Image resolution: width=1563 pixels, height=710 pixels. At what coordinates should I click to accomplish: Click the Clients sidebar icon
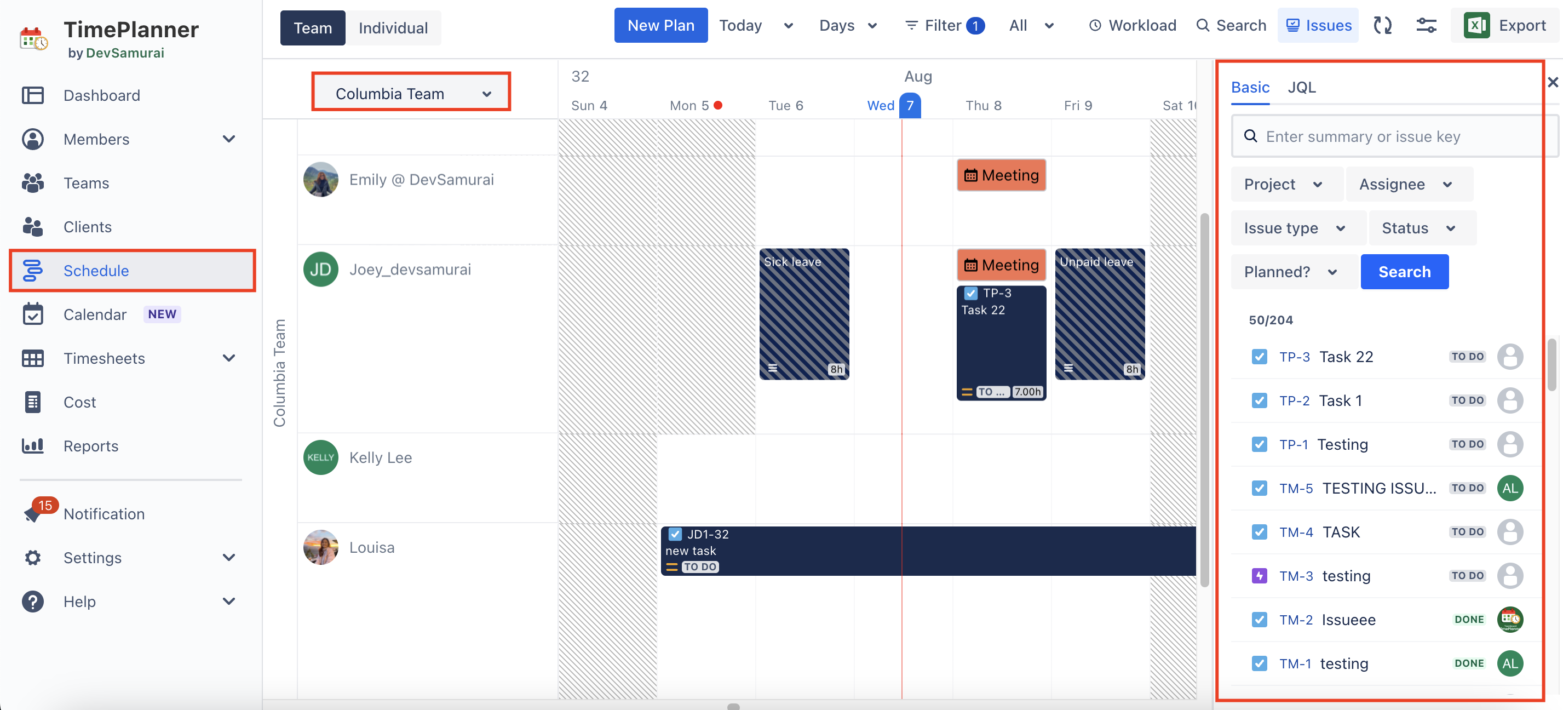pos(33,227)
